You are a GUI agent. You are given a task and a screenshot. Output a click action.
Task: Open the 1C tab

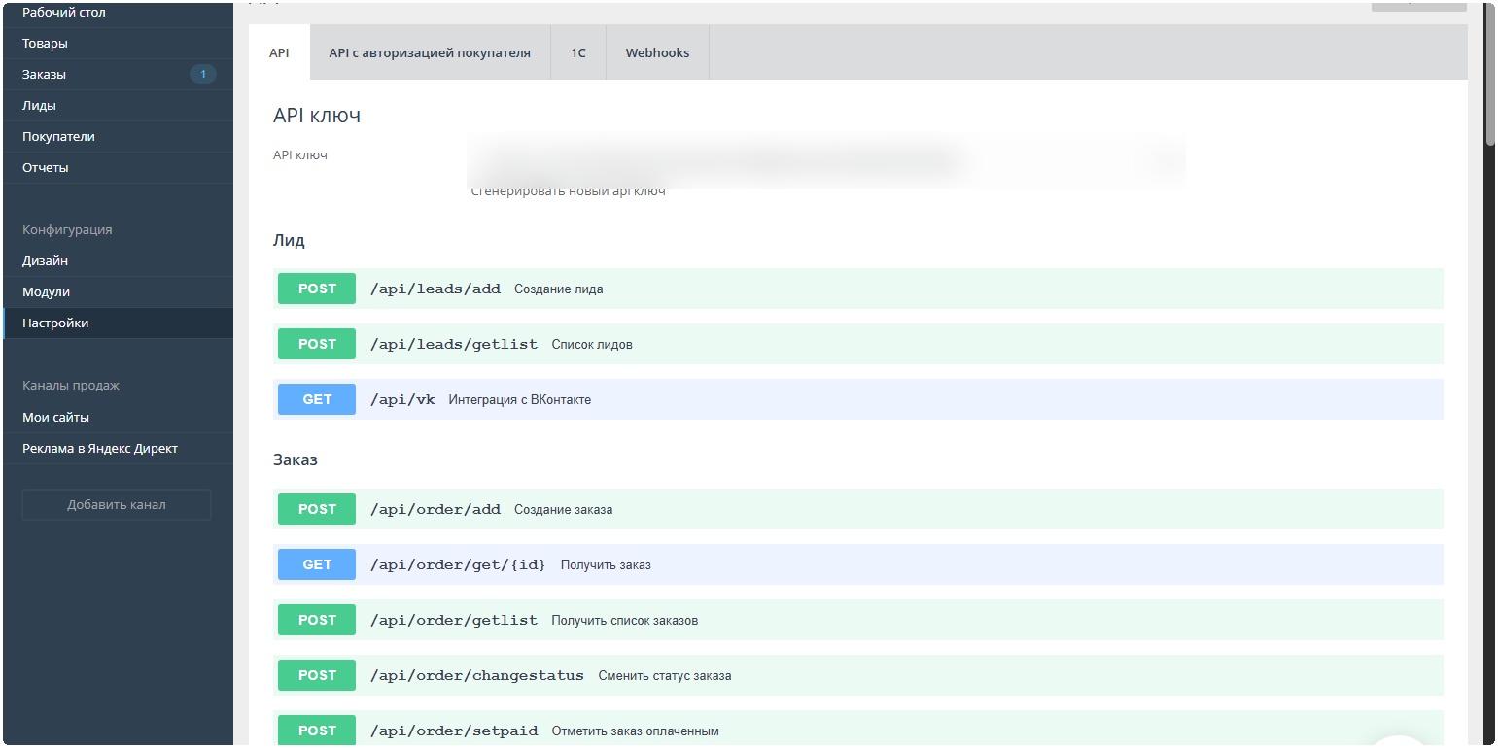point(577,53)
